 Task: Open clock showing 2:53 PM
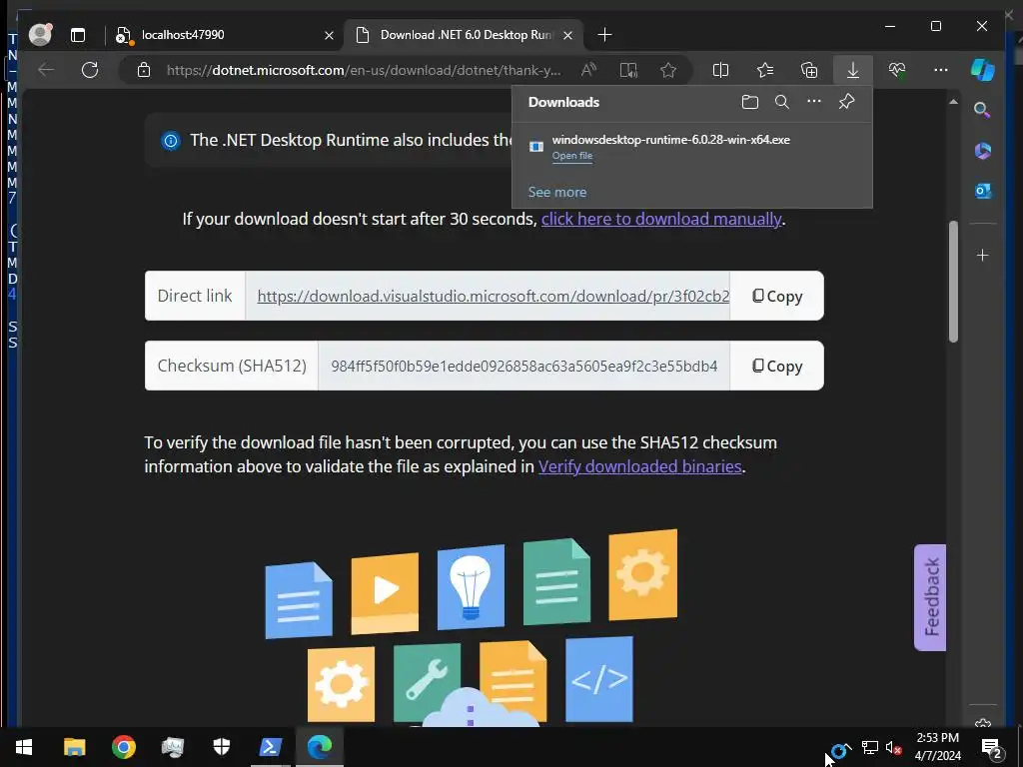click(937, 747)
